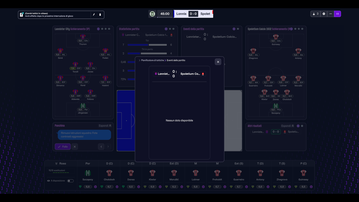Open the 0 - 0 score in Altri risultati
This screenshot has width=359, height=202.
[276, 132]
